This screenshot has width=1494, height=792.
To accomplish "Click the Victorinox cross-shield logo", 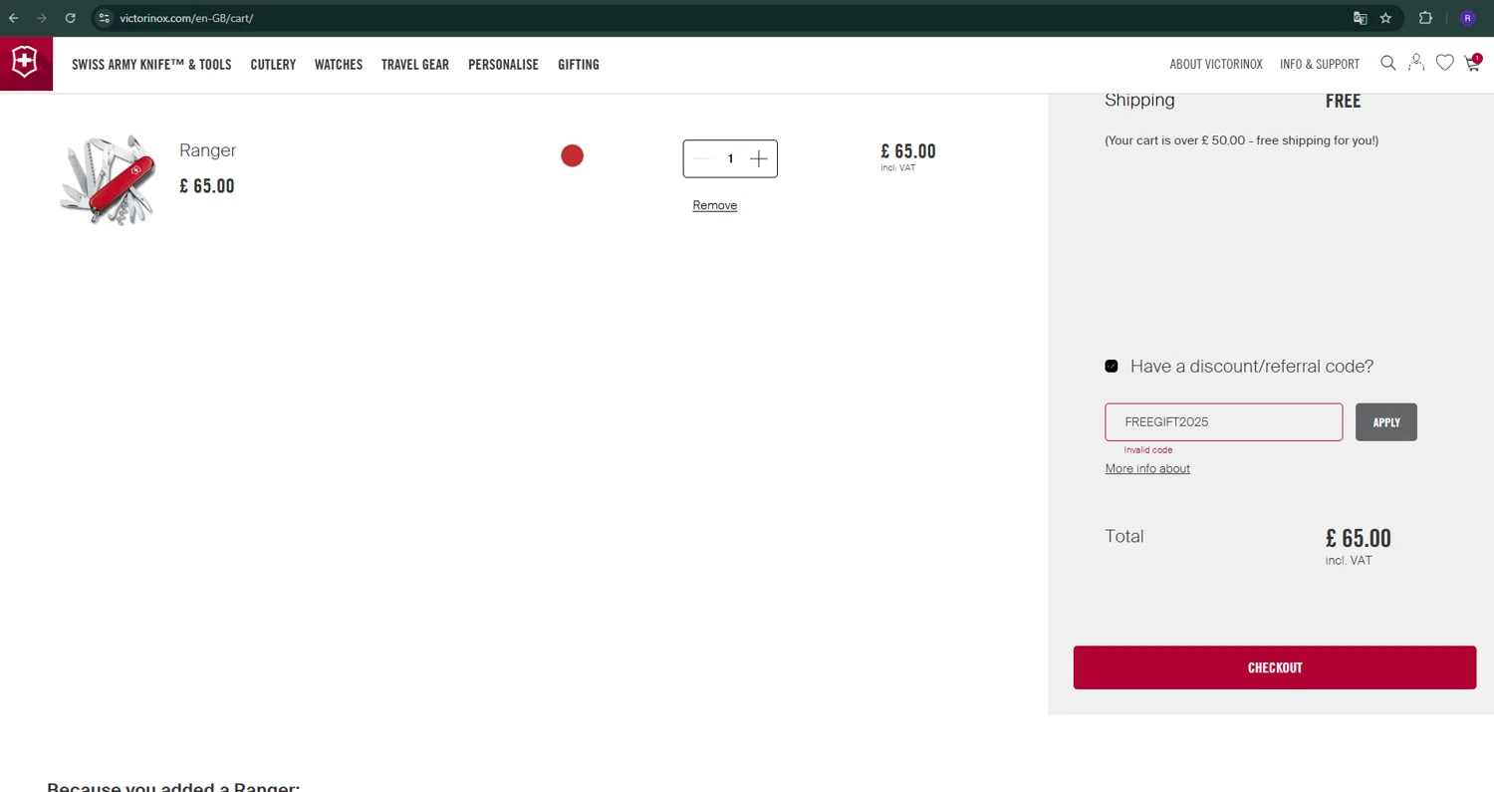I will click(25, 63).
